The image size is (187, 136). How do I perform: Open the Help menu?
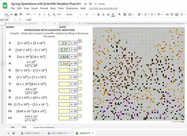(x=83, y=8)
